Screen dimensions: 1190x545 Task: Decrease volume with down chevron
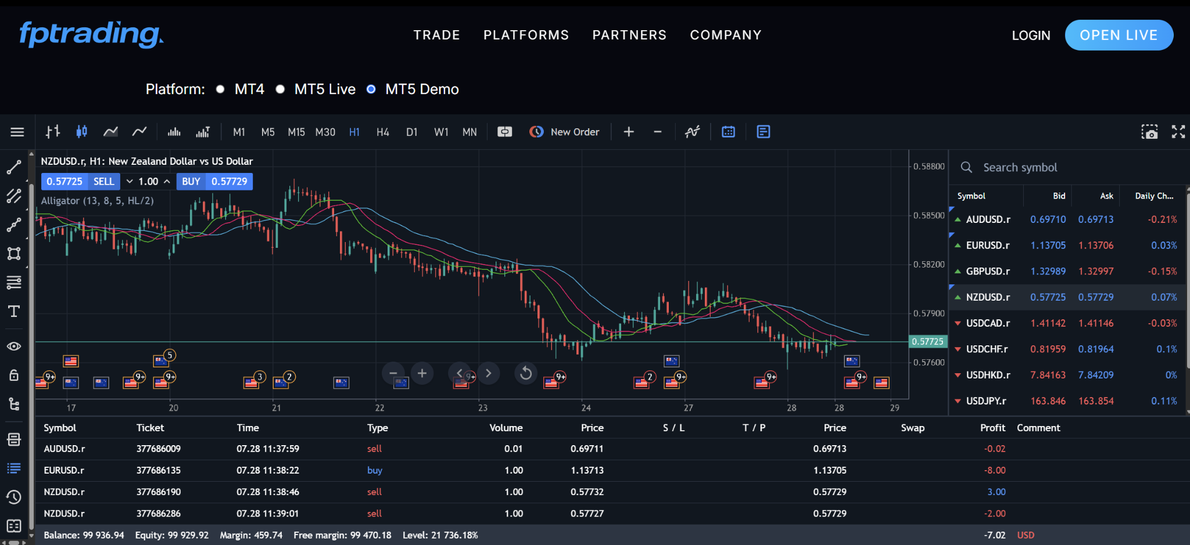[x=130, y=182]
